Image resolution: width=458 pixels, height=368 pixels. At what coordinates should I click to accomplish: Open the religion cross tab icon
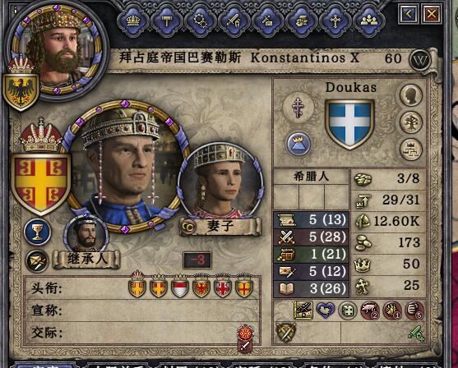click(x=335, y=21)
